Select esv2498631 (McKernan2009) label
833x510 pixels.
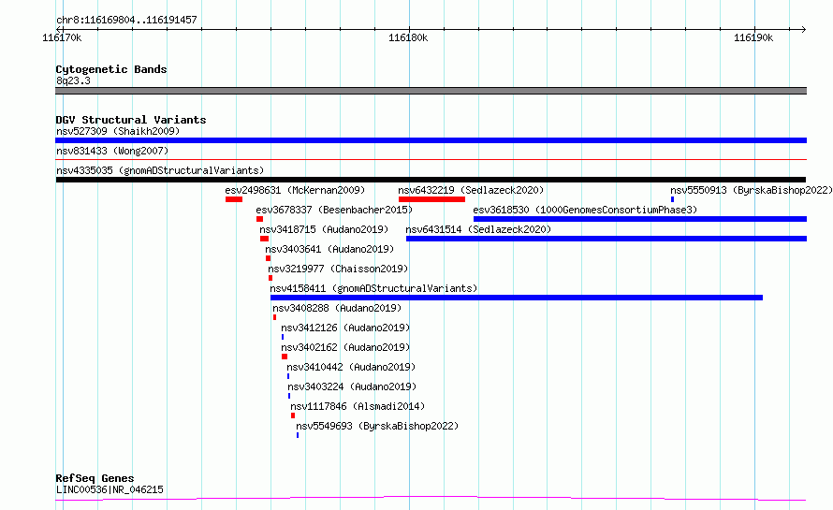[x=295, y=190]
